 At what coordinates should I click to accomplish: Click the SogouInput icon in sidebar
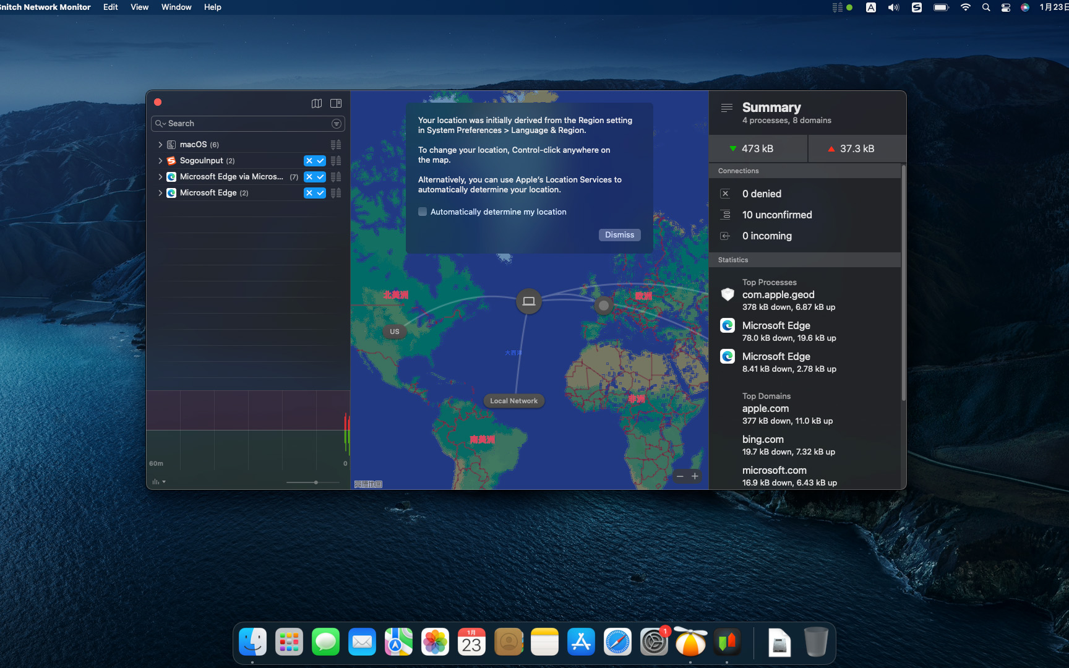click(x=171, y=161)
